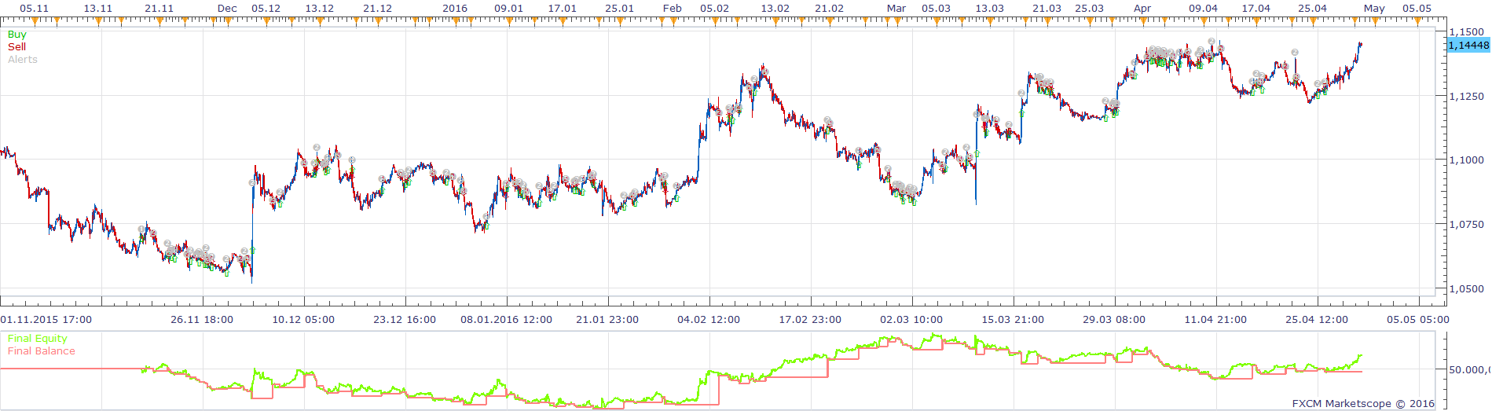Click the 50,000,0 equity axis label
The width and height of the screenshot is (1492, 411).
tap(1469, 369)
